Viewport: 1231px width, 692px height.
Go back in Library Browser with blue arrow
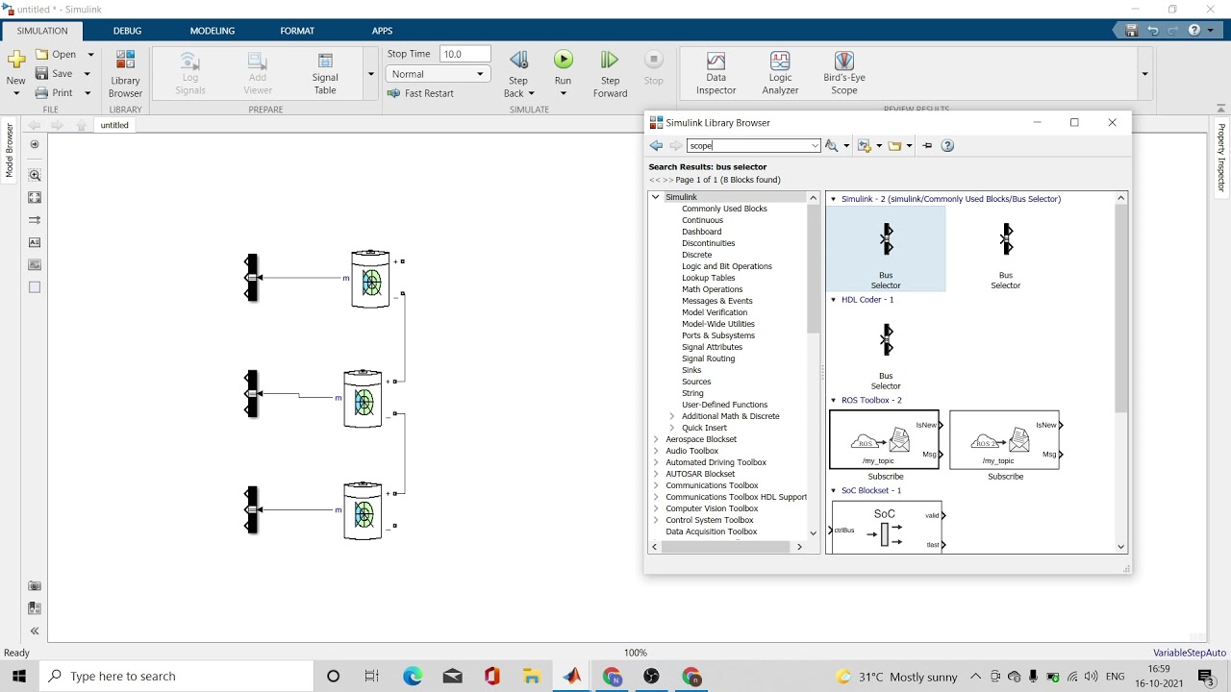(656, 146)
